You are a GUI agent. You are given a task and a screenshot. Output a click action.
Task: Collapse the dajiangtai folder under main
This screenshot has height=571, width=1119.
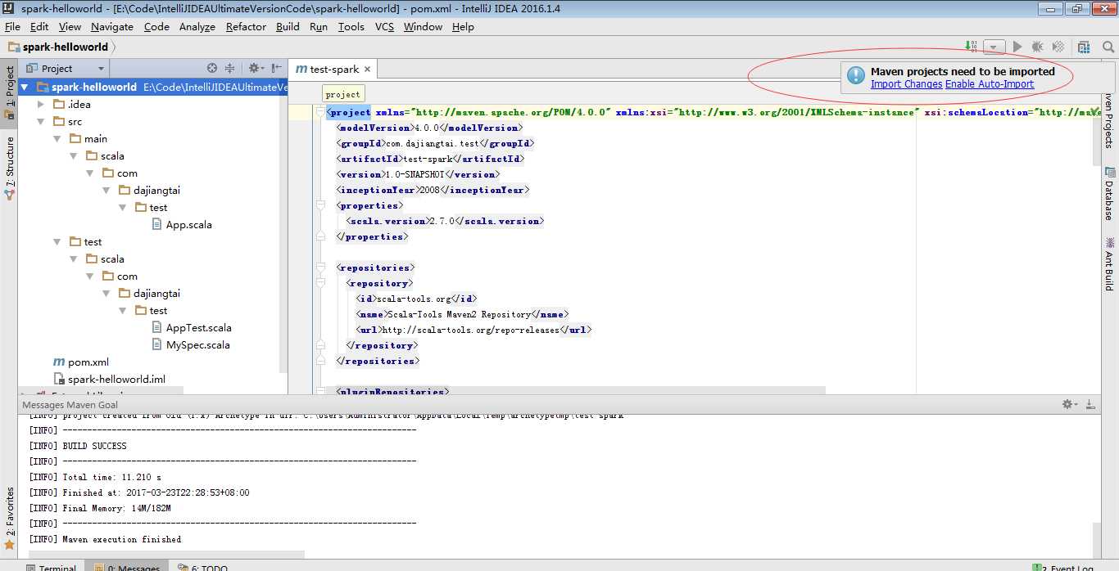point(106,190)
